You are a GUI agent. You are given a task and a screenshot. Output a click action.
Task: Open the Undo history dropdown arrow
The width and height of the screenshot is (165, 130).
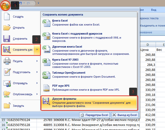click(x=24, y=3)
